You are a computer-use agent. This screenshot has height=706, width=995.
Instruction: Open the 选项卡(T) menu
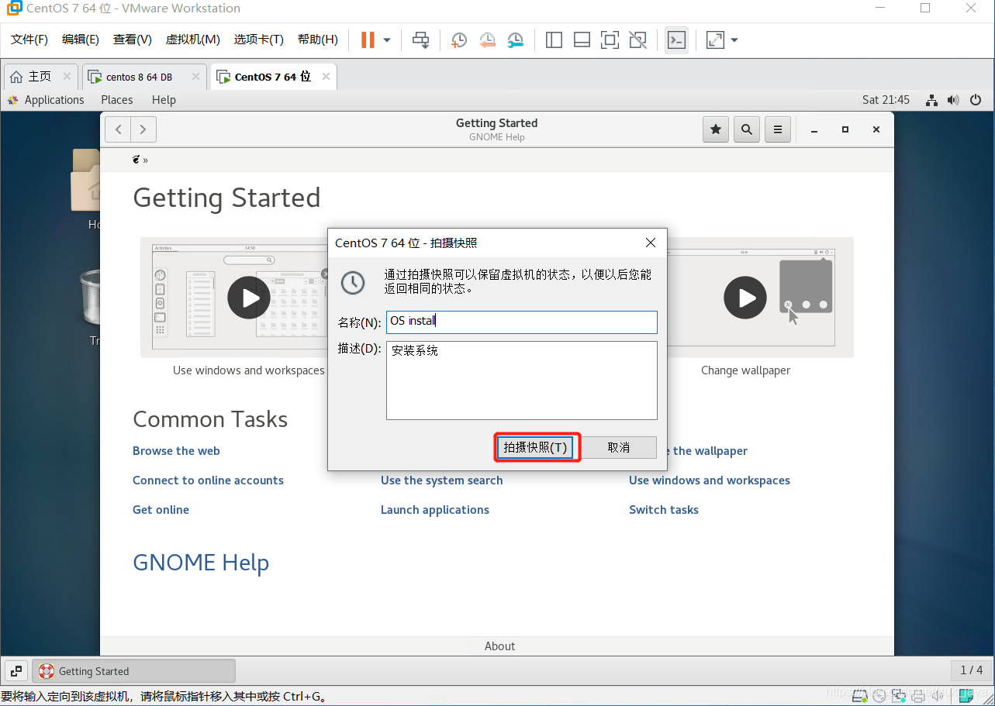[259, 40]
